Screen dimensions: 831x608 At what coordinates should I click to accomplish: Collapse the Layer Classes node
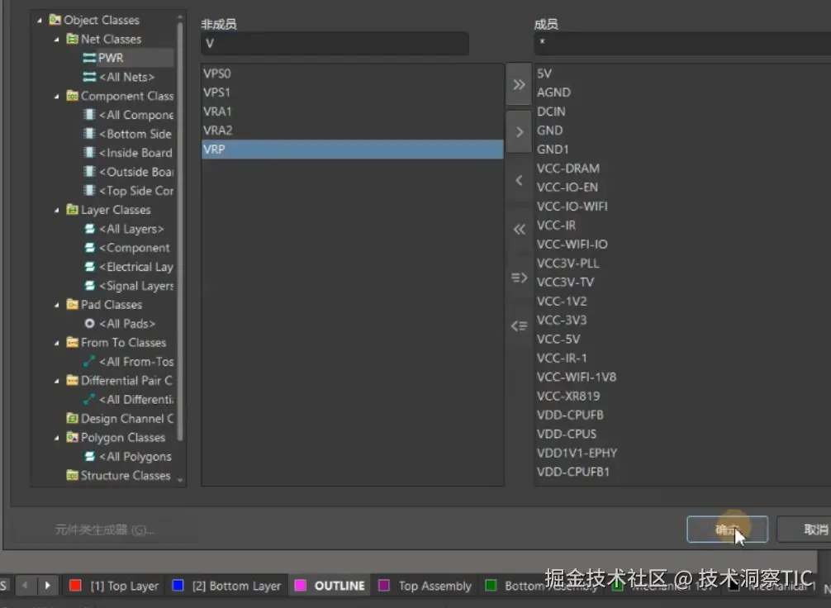click(57, 210)
